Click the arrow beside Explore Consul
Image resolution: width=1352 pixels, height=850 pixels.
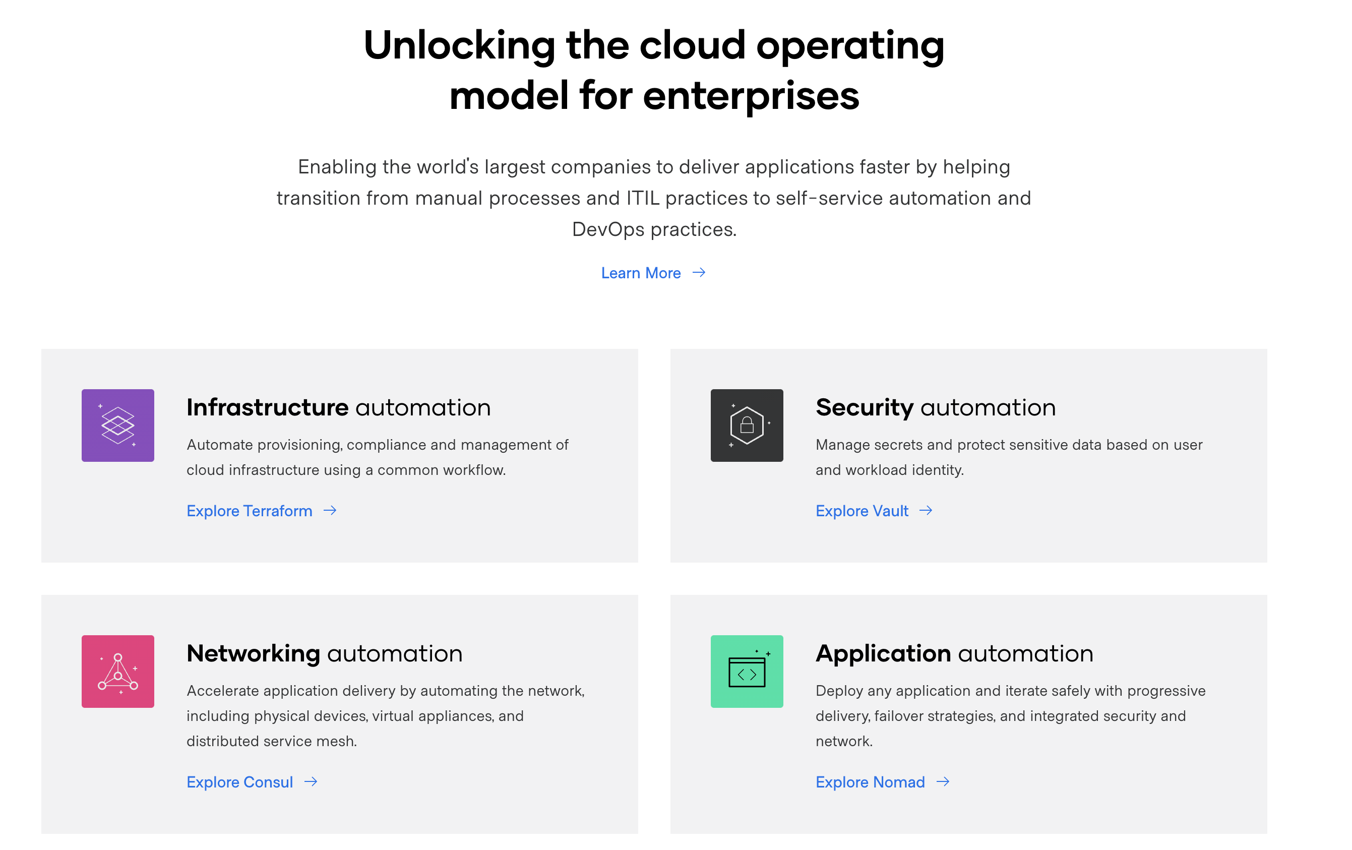(311, 781)
